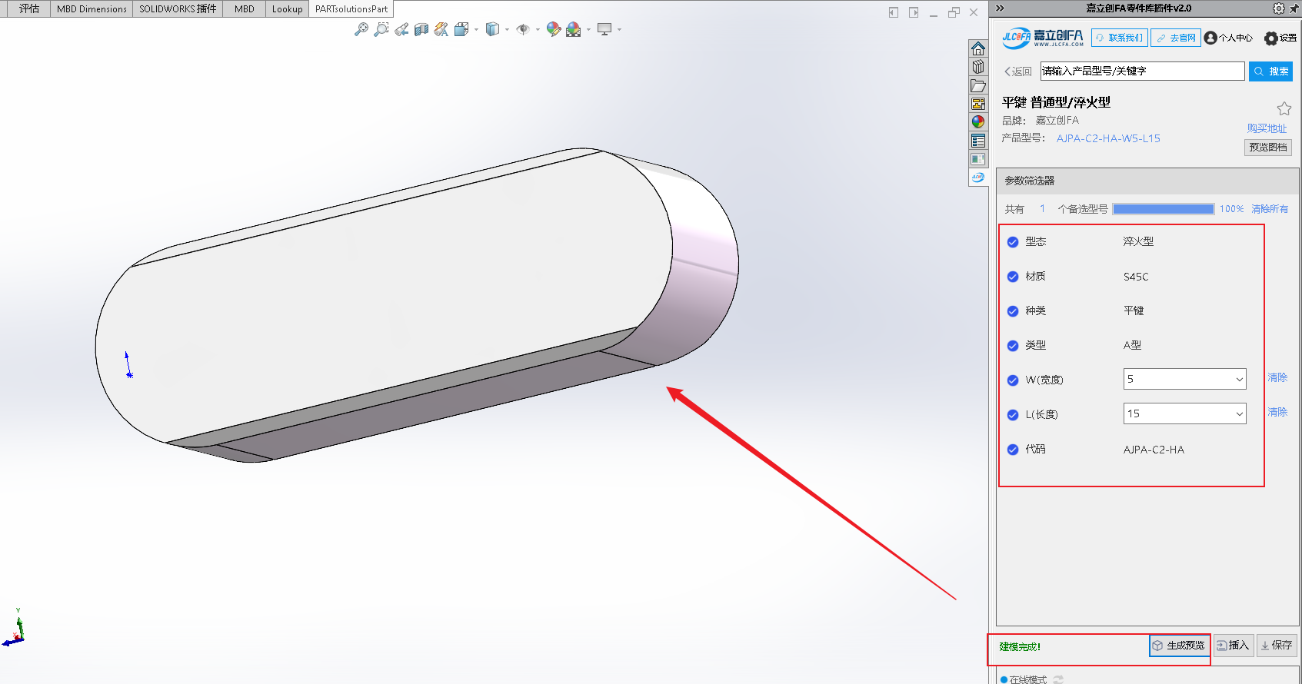
Task: Click the Edit Appearance icon
Action: (x=553, y=29)
